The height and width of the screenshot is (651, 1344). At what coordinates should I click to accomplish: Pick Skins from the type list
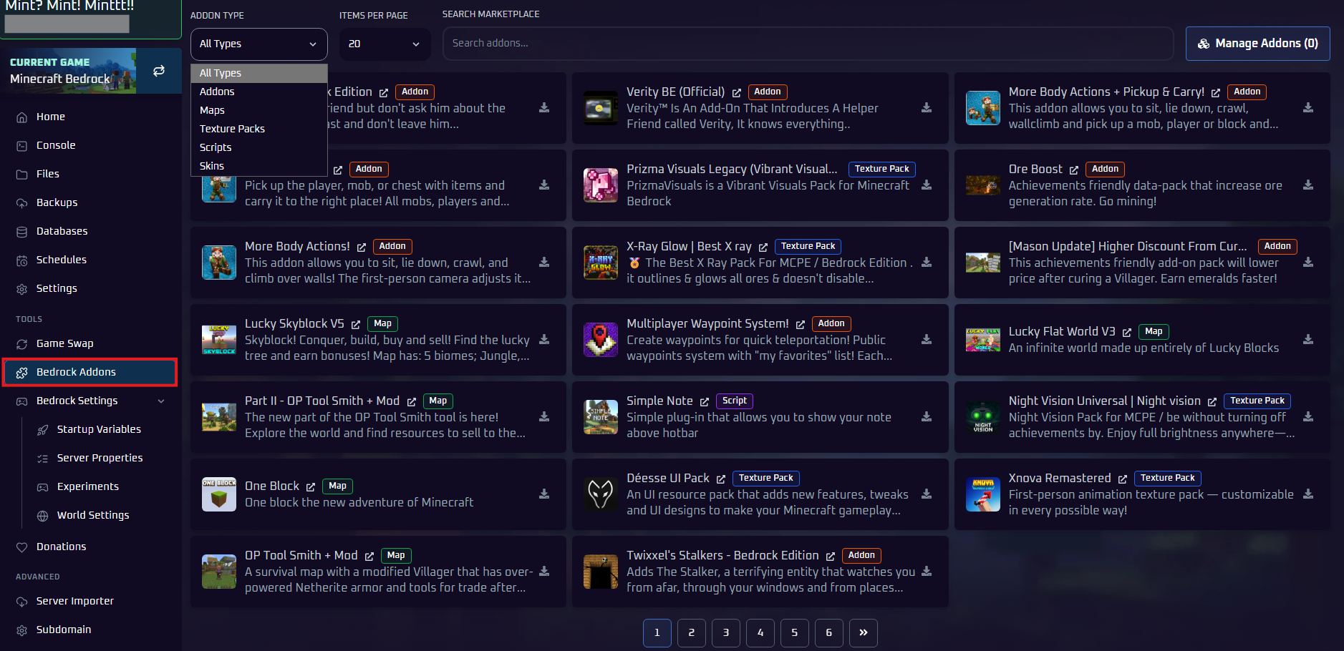(258, 166)
